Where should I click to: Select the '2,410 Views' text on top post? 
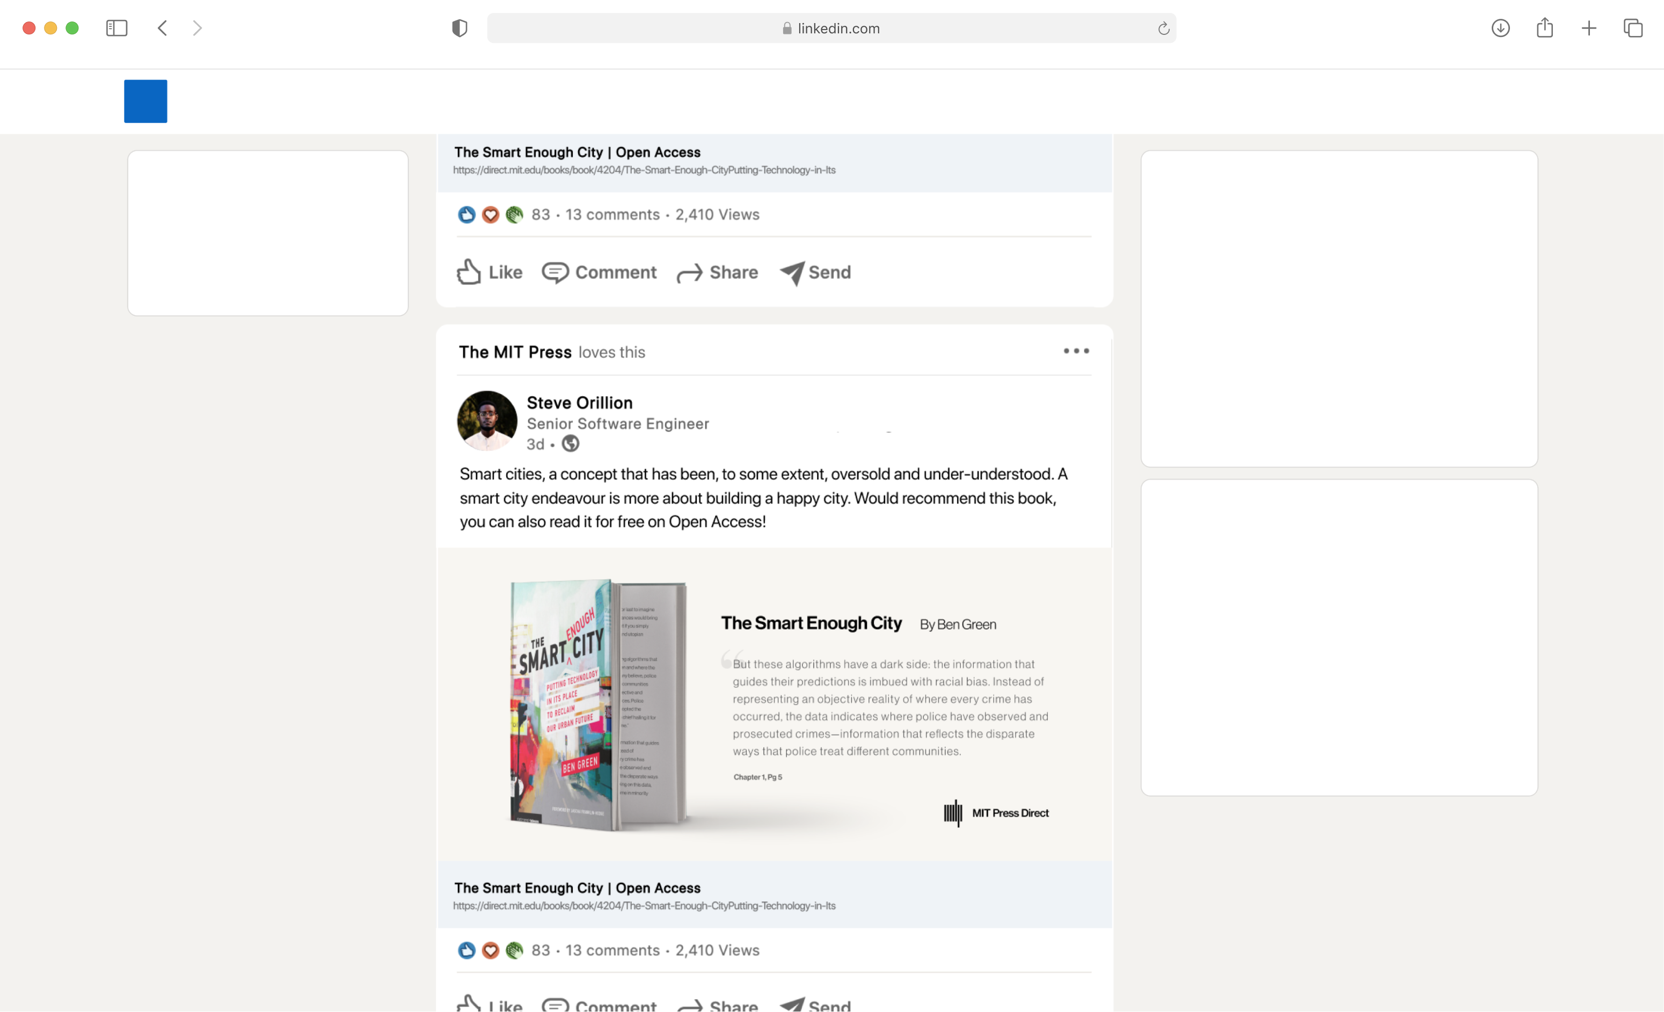click(x=717, y=214)
